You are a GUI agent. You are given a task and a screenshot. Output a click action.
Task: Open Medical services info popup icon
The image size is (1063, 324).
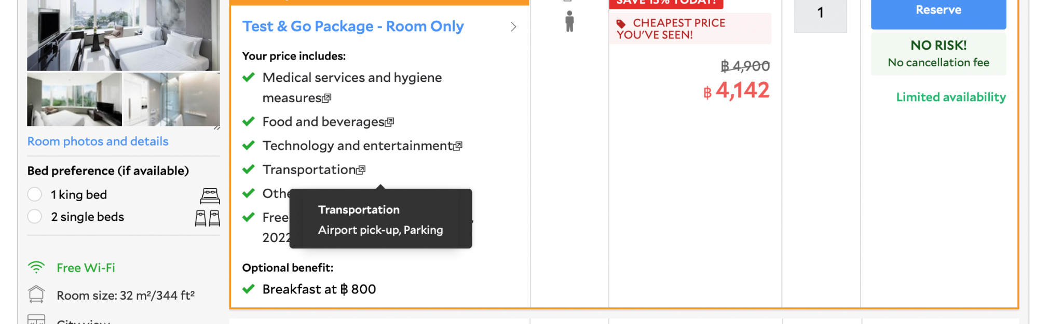326,98
